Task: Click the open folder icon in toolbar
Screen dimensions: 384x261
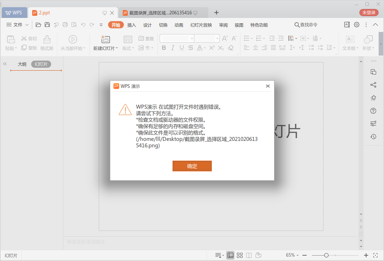Action: tap(38, 25)
